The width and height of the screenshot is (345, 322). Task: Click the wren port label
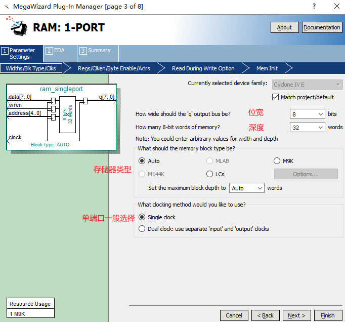click(x=15, y=105)
